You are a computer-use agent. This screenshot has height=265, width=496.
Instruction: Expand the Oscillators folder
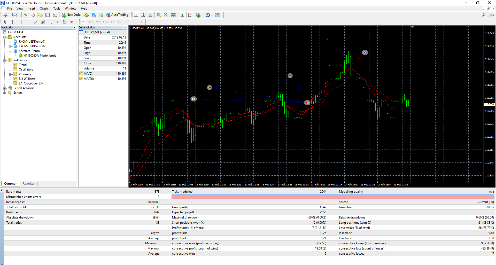[x=10, y=69]
